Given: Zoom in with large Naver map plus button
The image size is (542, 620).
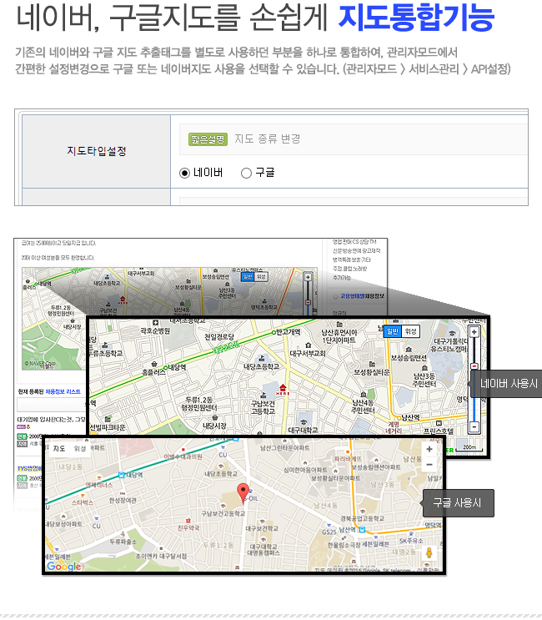Looking at the screenshot, I should 474,332.
